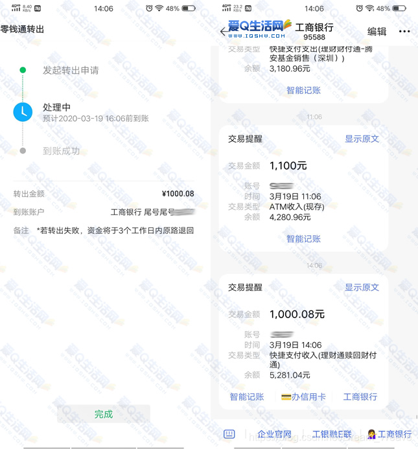The width and height of the screenshot is (418, 449).
Task: Tap 显示原文 on the 1,000.08元 card
Action: tap(362, 287)
